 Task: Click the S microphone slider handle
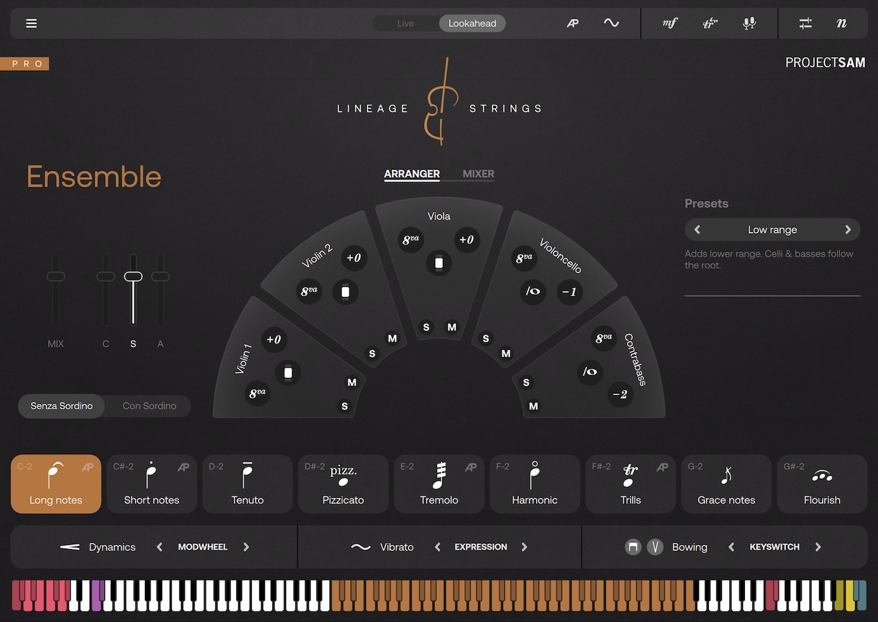133,276
